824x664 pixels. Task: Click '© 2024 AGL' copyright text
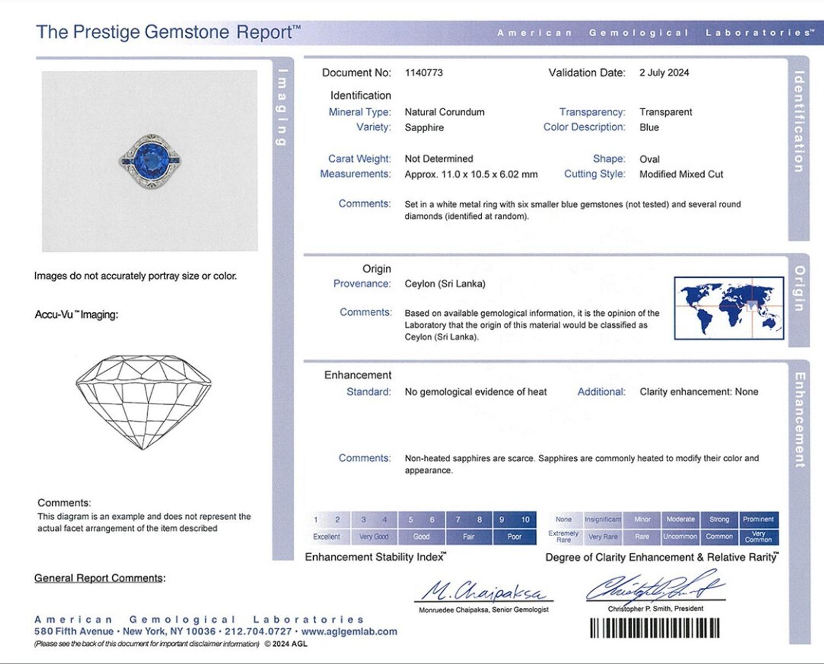coord(286,644)
